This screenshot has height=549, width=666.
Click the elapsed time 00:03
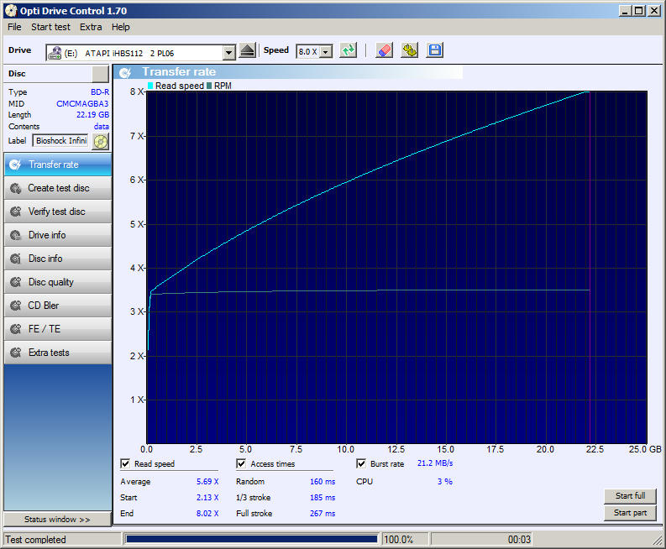tap(519, 540)
